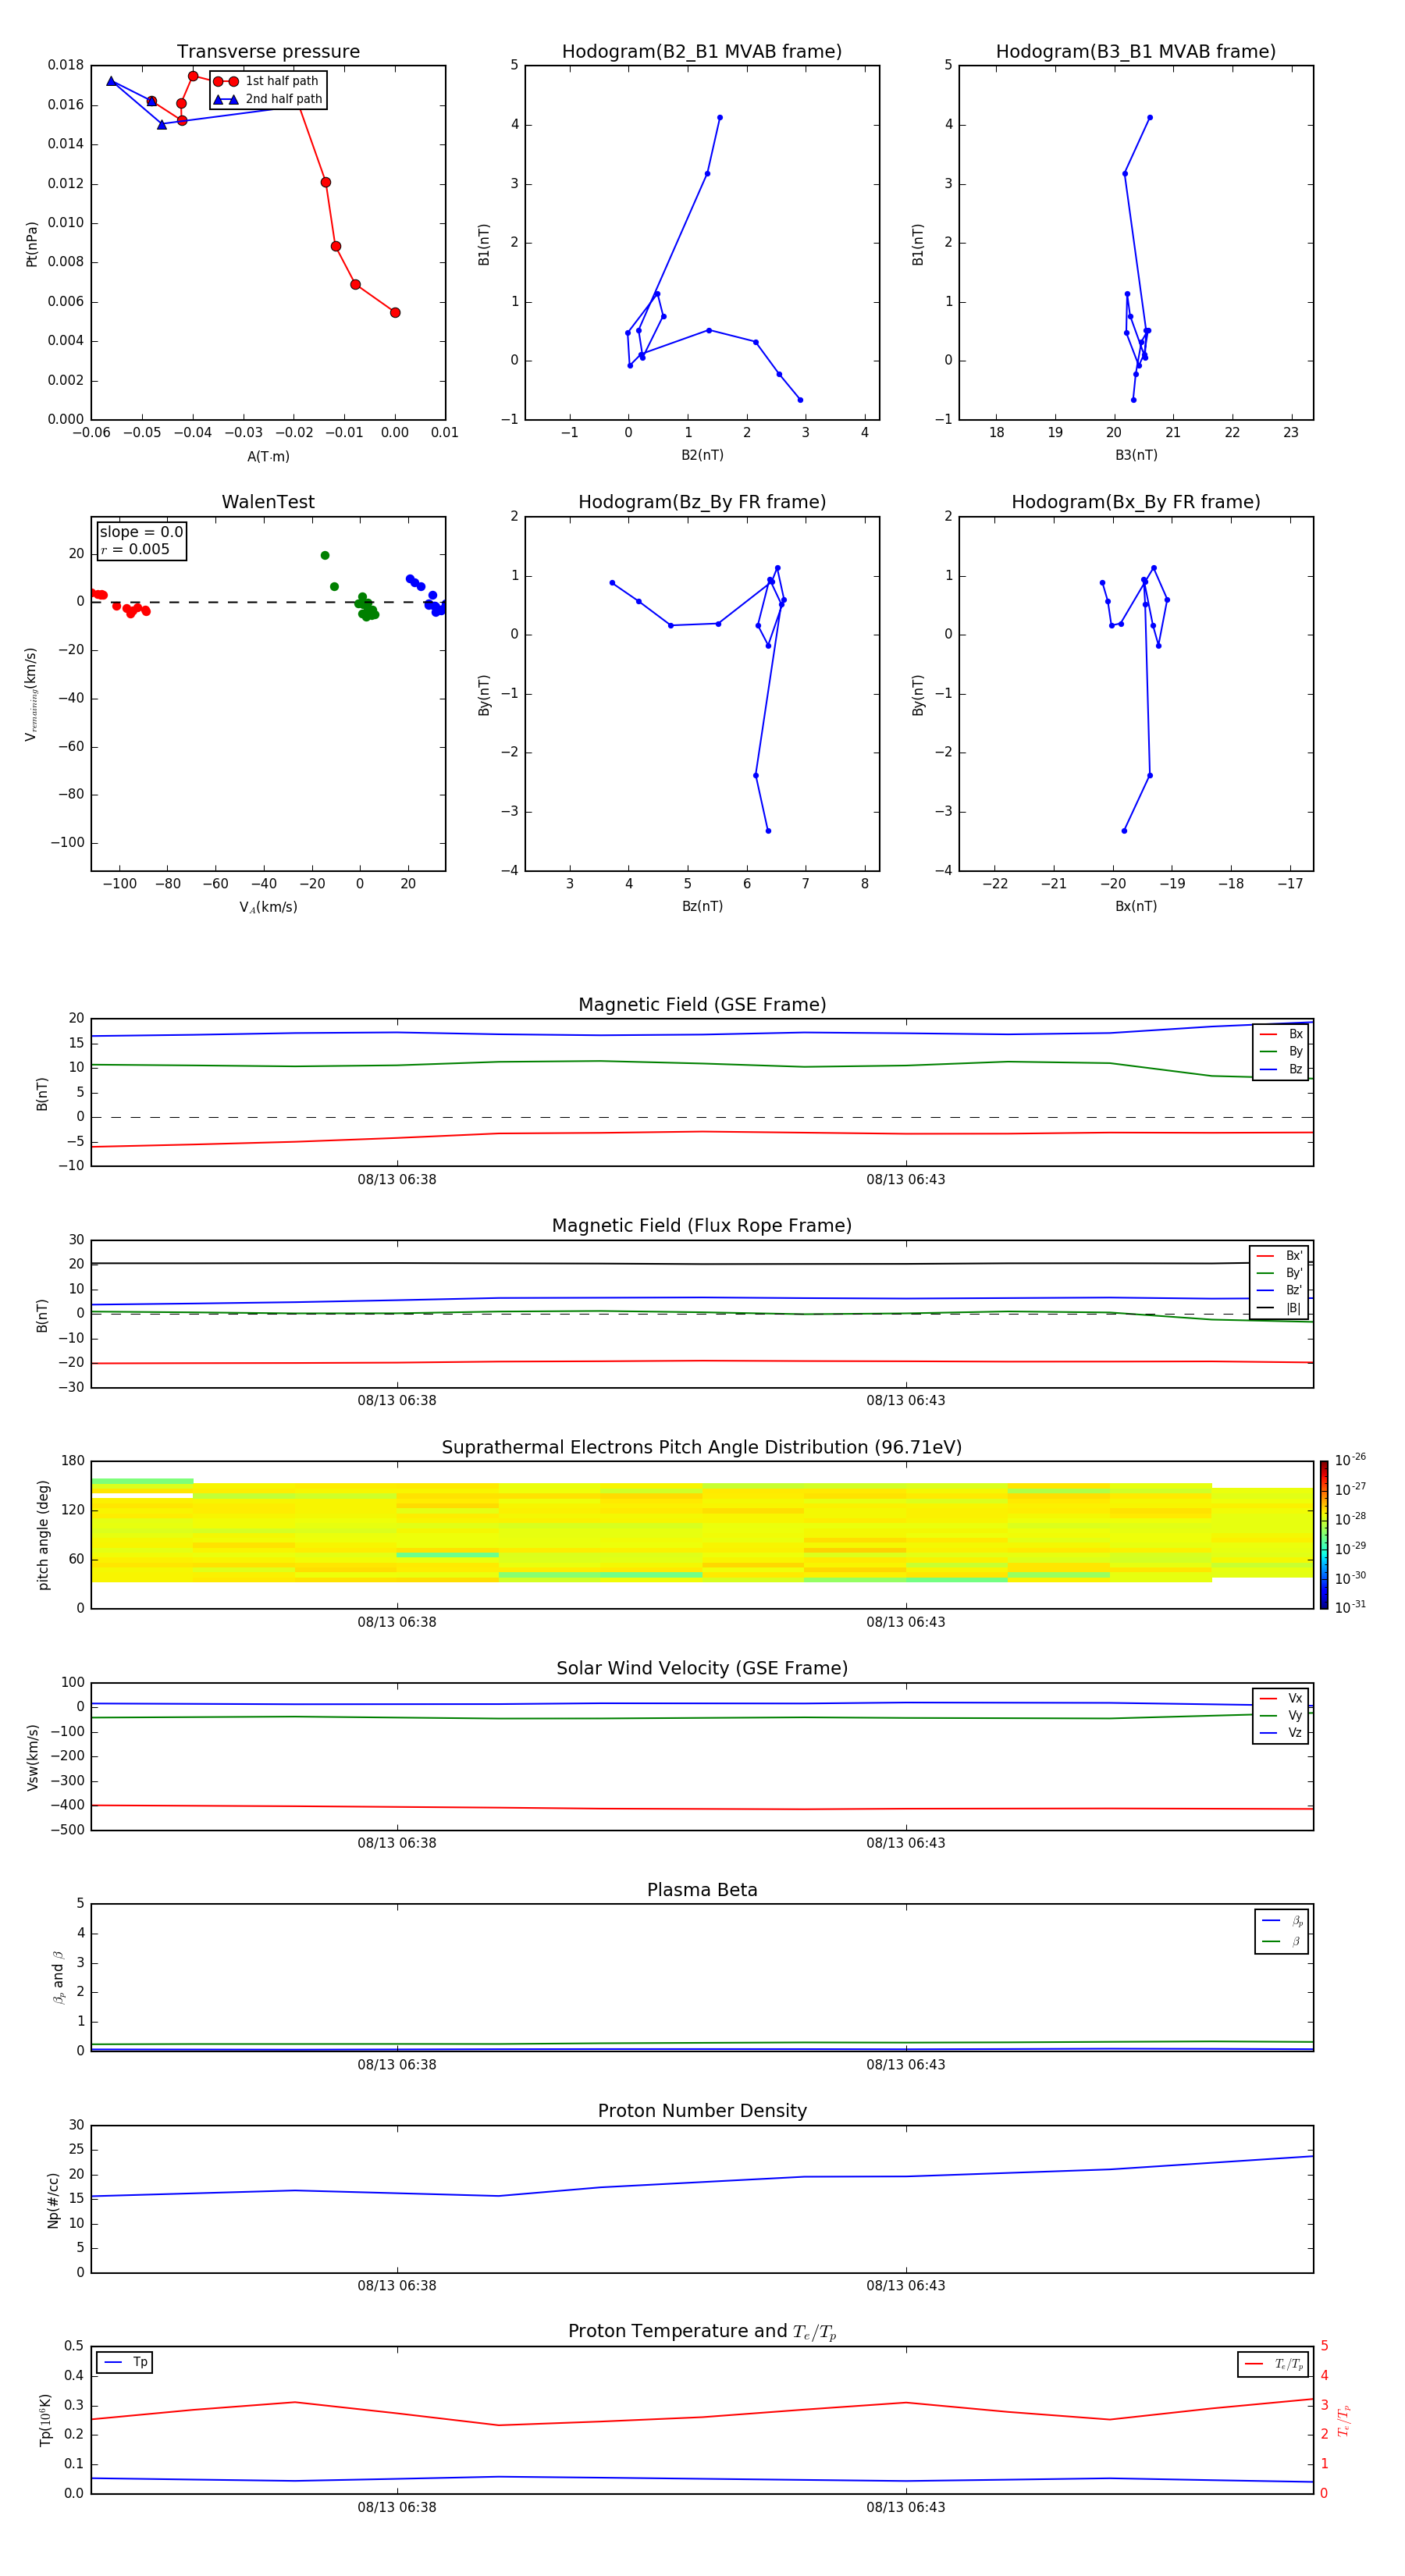This screenshot has width=1405, height=2576.
Task: Click the Vz legend entry in velocity panel
Action: (x=1281, y=1733)
